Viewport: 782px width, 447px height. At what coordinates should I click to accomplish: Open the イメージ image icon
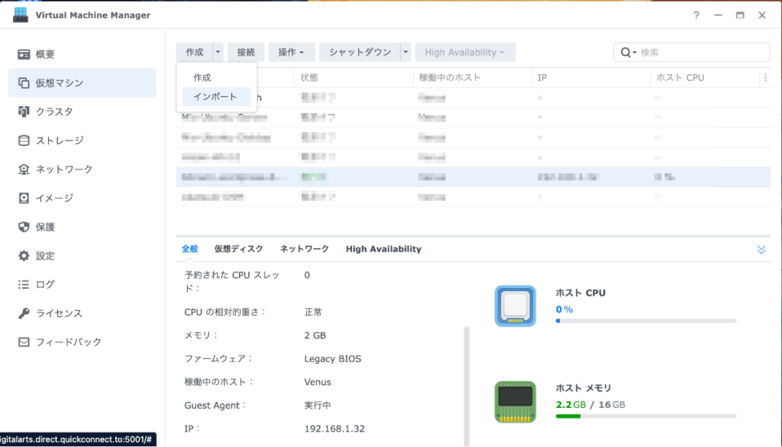pos(24,198)
